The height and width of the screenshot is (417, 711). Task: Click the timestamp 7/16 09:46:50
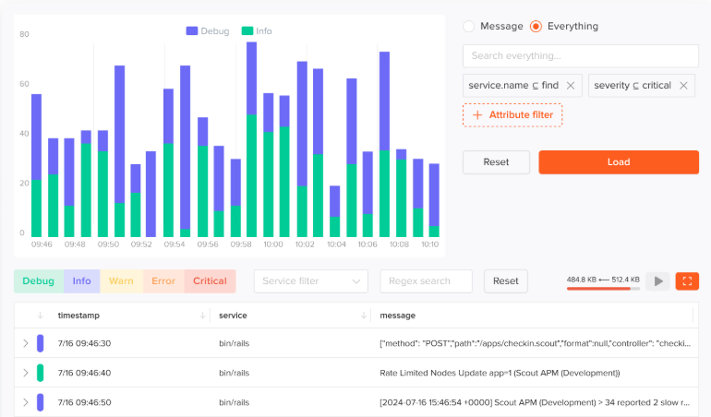[84, 402]
